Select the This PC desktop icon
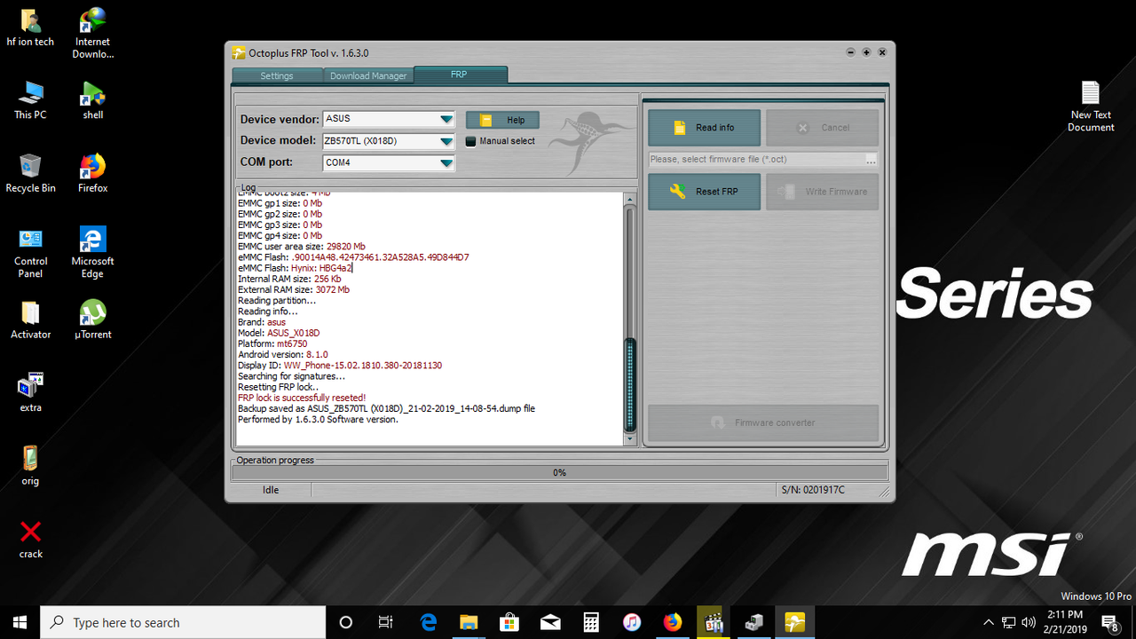 [x=30, y=100]
